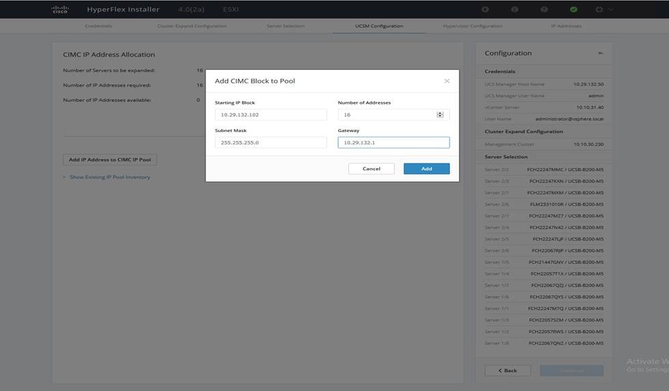The height and width of the screenshot is (391, 669).
Task: Click Management Cluster value 10.10.30.230
Action: (x=588, y=144)
